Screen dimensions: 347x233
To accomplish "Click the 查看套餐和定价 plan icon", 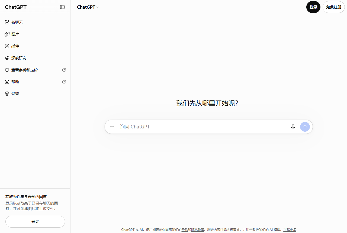I will click(x=7, y=70).
